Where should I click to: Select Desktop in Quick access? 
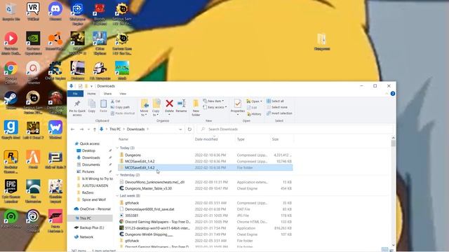point(88,150)
